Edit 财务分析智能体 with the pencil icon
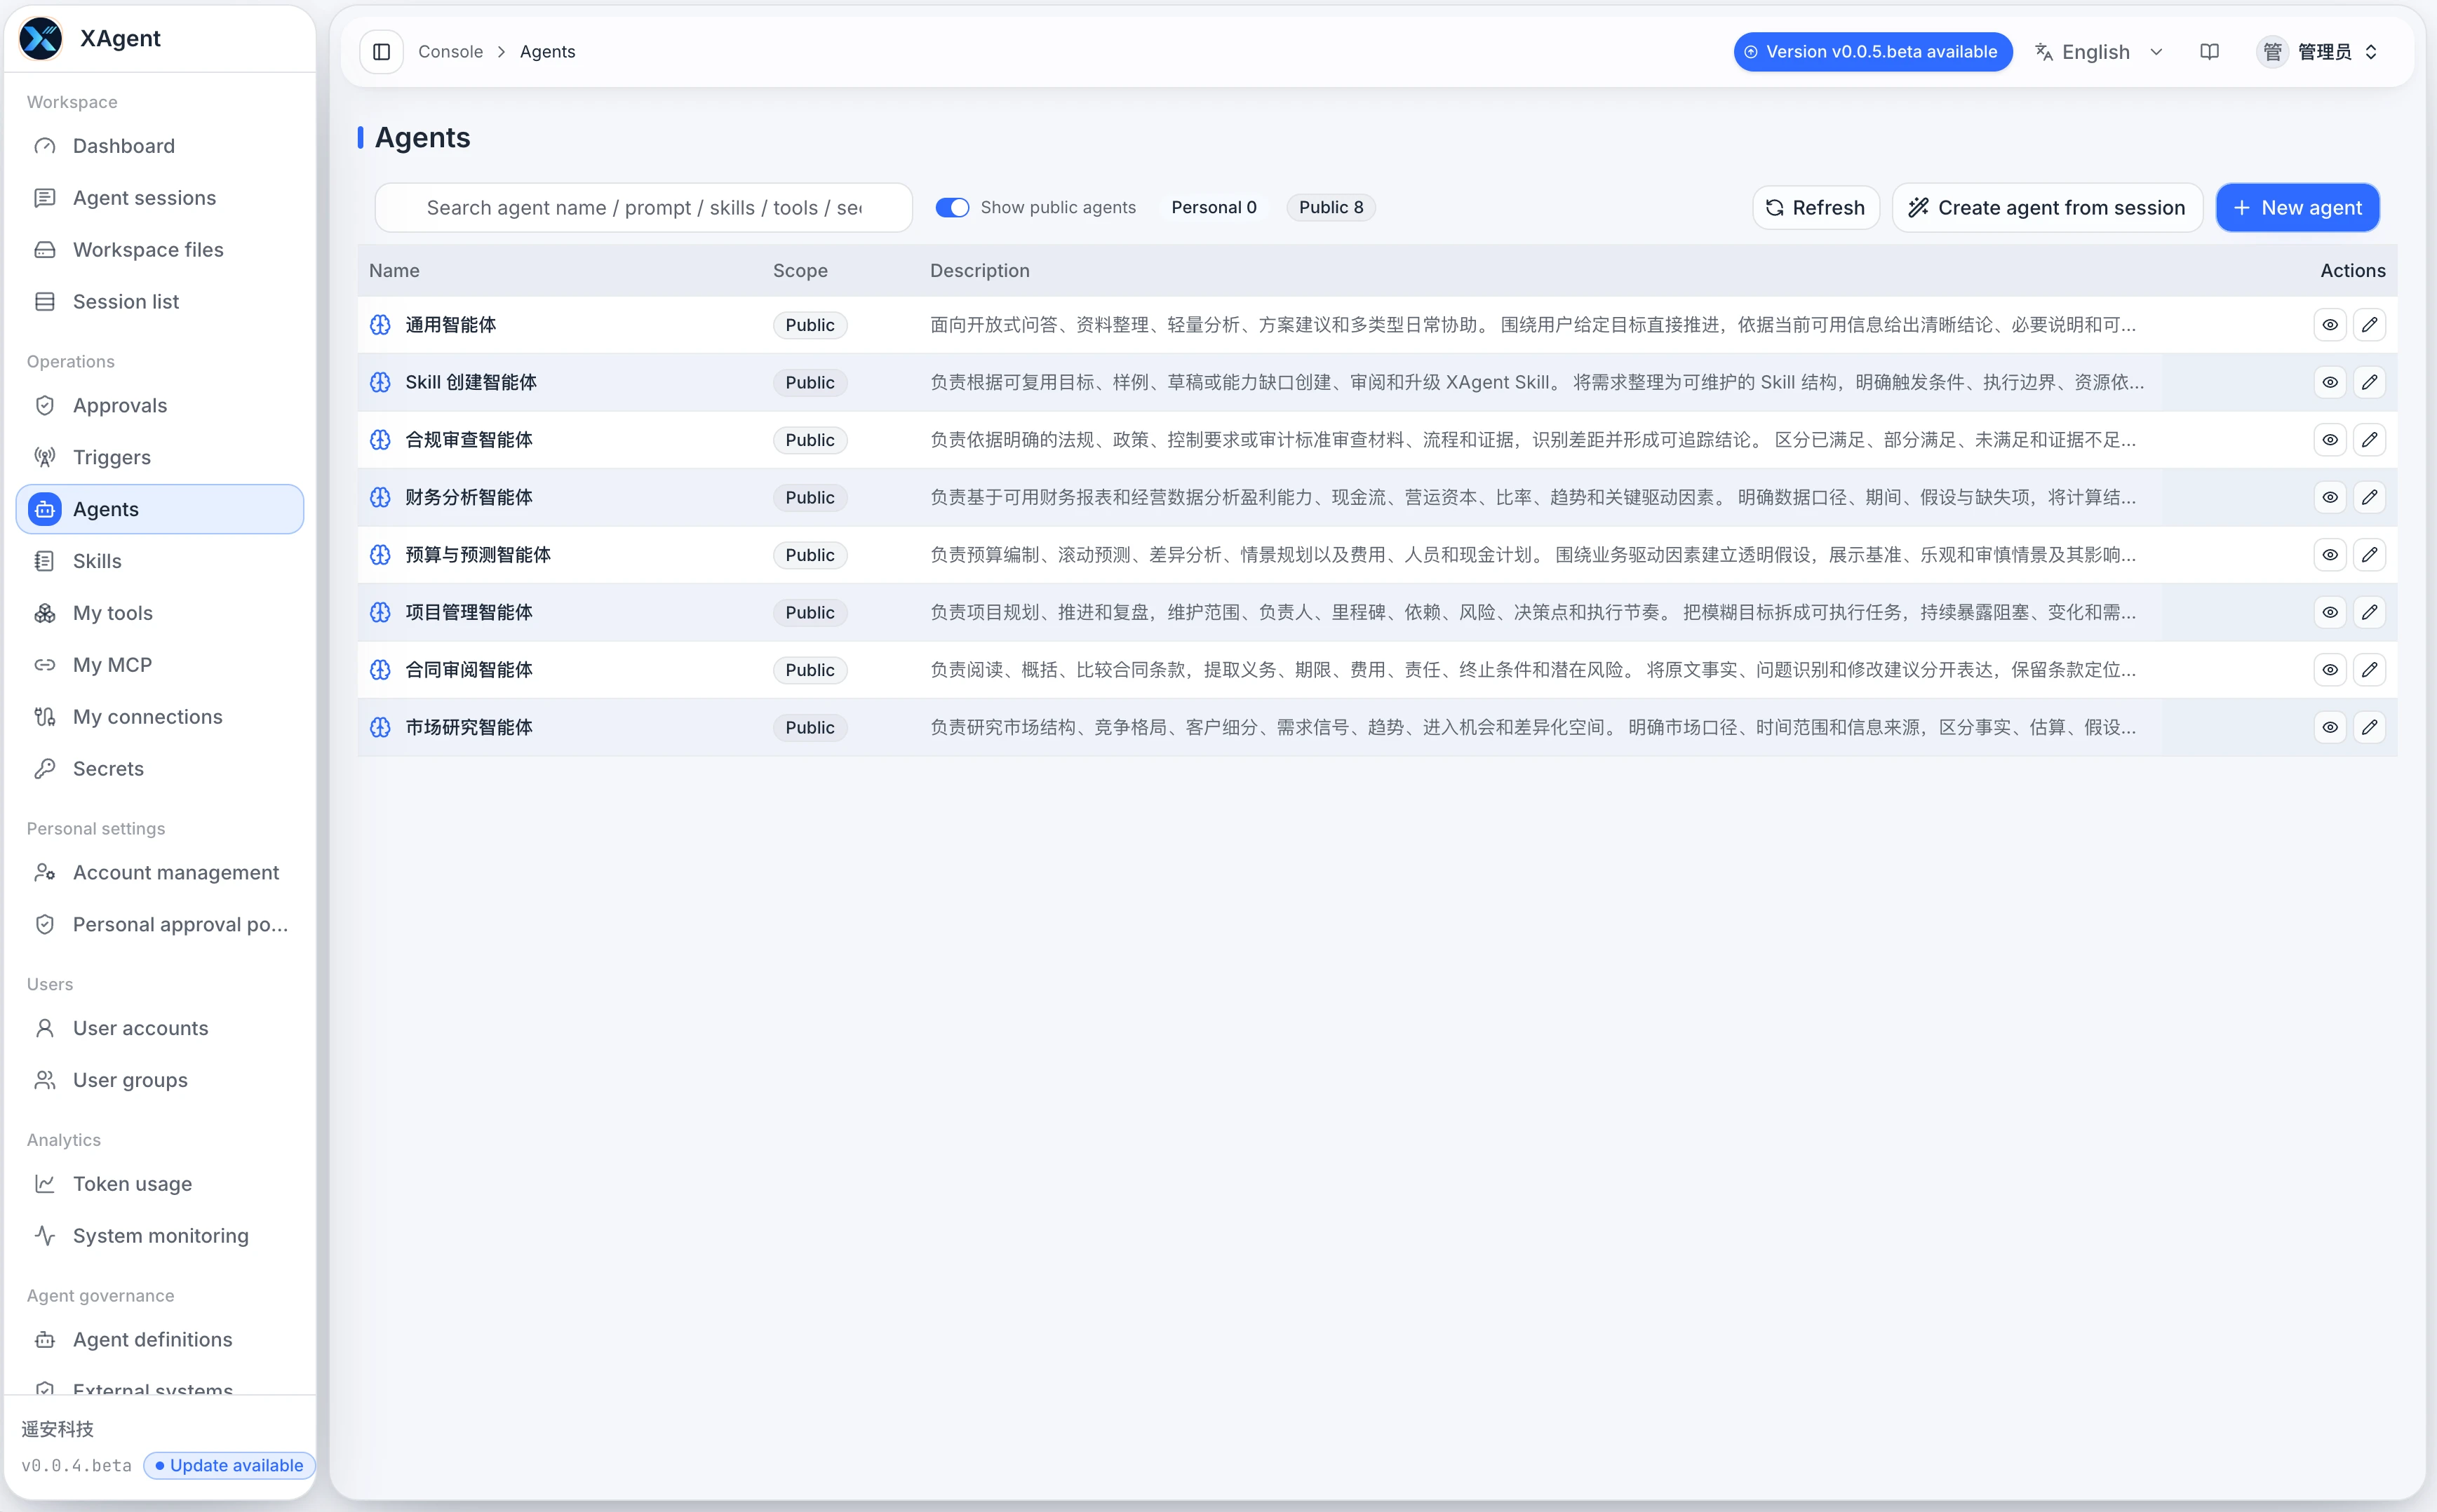The height and width of the screenshot is (1512, 2437). tap(2369, 497)
